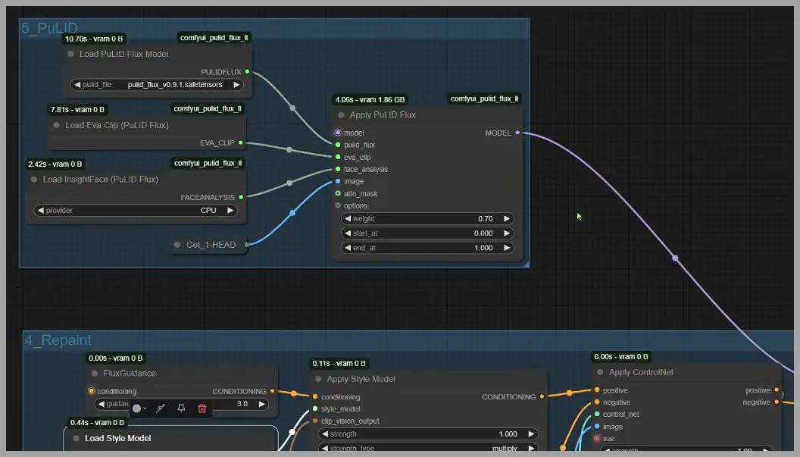Click the link midpoint on the blue image wire
Viewport: 800px width, 457px height.
[292, 213]
